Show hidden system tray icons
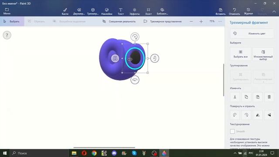 click(x=235, y=153)
